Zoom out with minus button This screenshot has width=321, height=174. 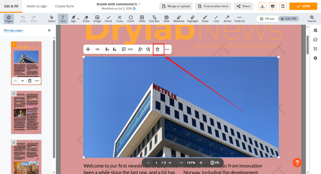(181, 163)
